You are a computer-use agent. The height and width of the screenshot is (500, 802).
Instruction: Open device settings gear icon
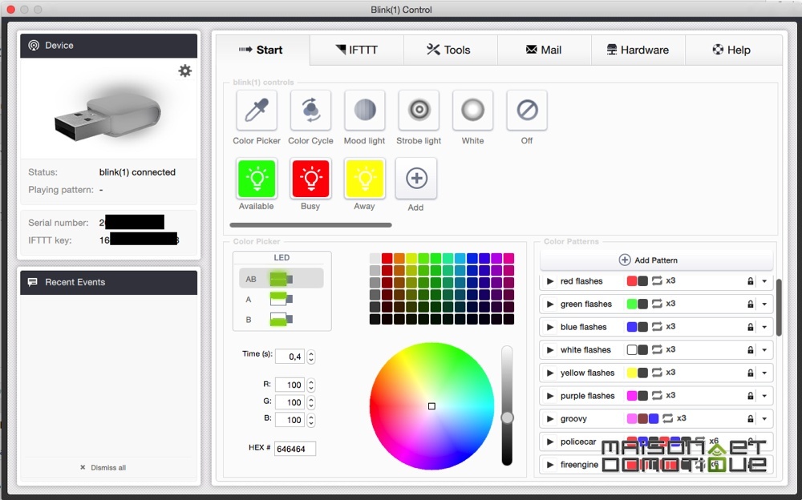pyautogui.click(x=185, y=71)
